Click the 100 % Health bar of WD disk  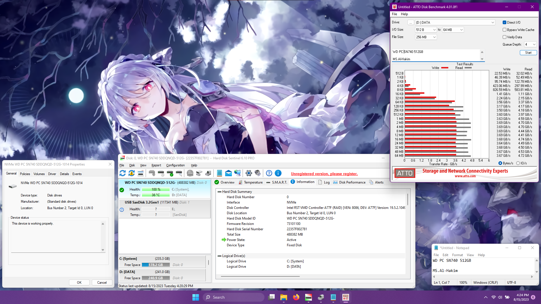[156, 189]
